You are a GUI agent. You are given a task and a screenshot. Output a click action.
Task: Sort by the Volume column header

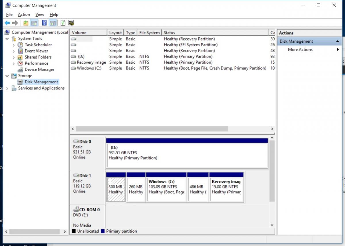[89, 33]
